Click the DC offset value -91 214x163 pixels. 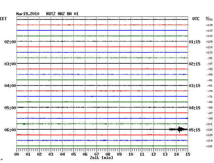click(210, 58)
